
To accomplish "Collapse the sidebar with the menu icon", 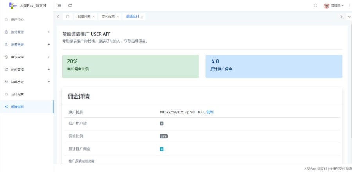I will pos(59,5).
